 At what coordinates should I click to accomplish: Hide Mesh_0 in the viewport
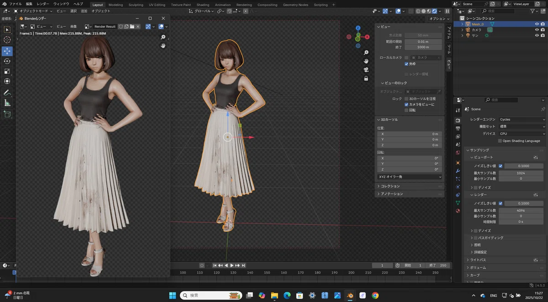click(x=537, y=24)
